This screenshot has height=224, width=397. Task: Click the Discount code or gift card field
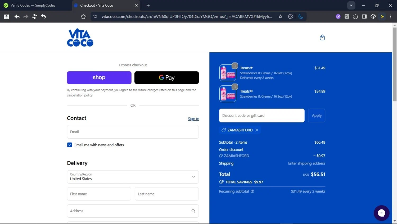[x=262, y=116]
